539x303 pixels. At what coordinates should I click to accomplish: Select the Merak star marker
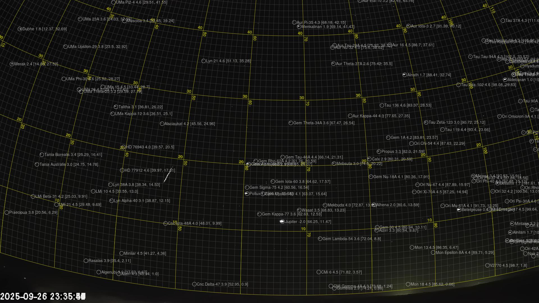[x=12, y=64]
